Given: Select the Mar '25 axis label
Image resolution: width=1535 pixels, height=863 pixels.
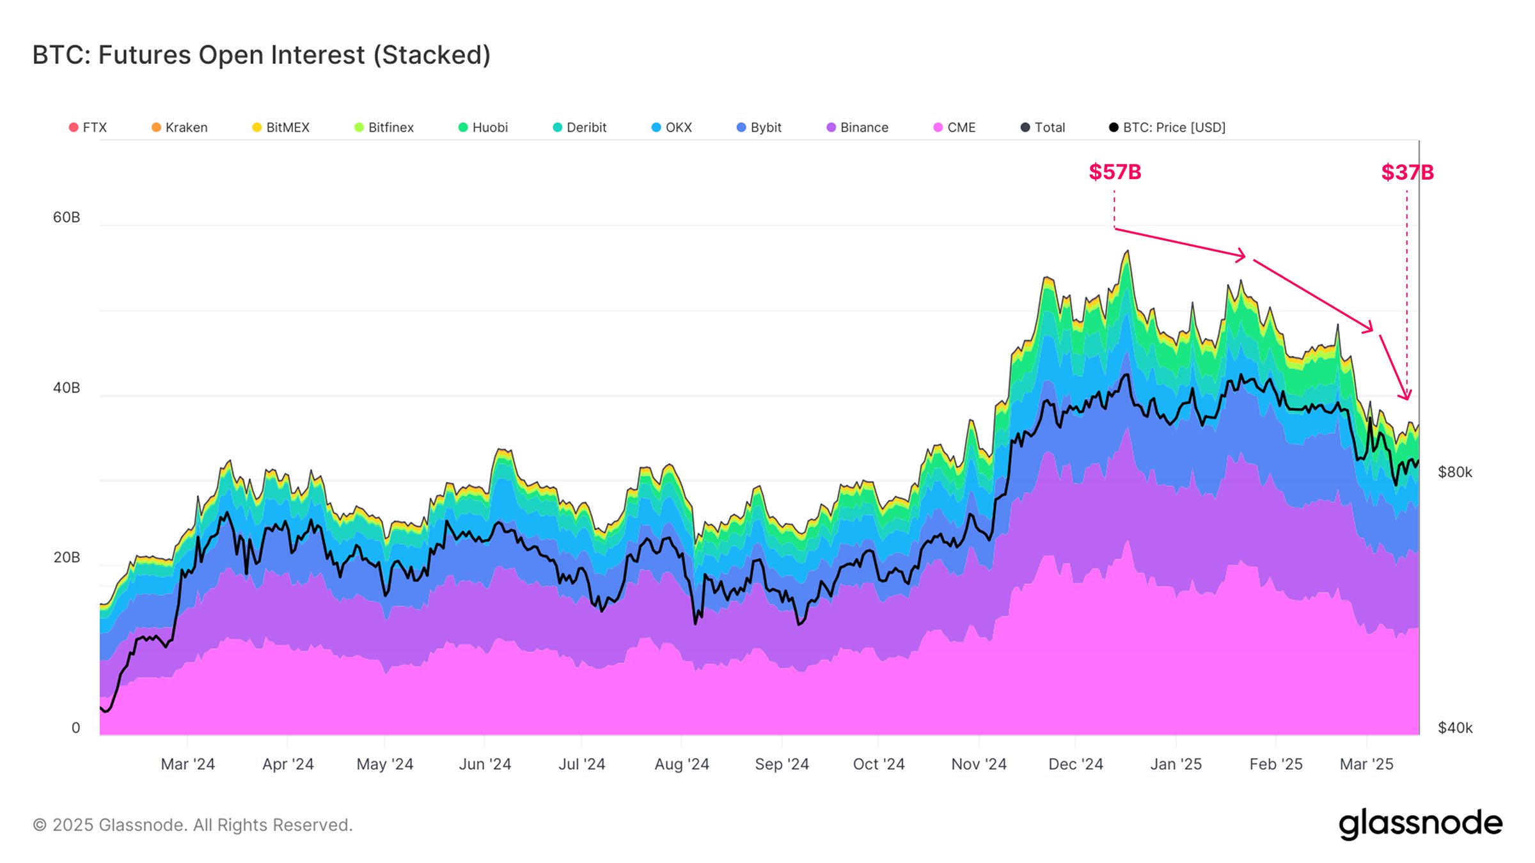Looking at the screenshot, I should [1367, 763].
